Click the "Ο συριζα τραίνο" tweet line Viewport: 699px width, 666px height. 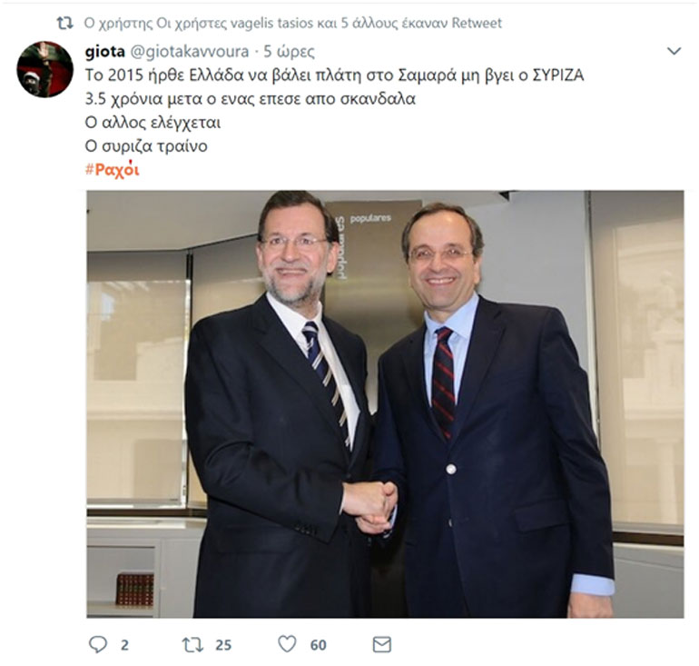[x=146, y=146]
